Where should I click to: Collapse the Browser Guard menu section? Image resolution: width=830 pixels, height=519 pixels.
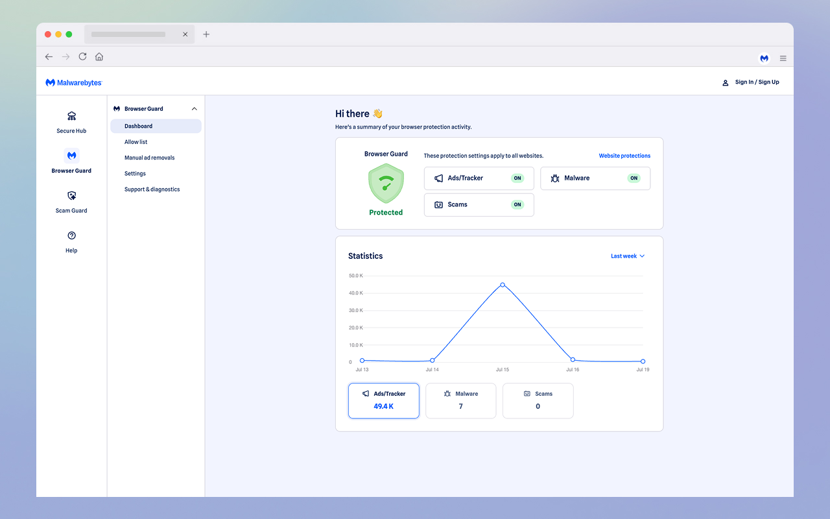coord(194,109)
